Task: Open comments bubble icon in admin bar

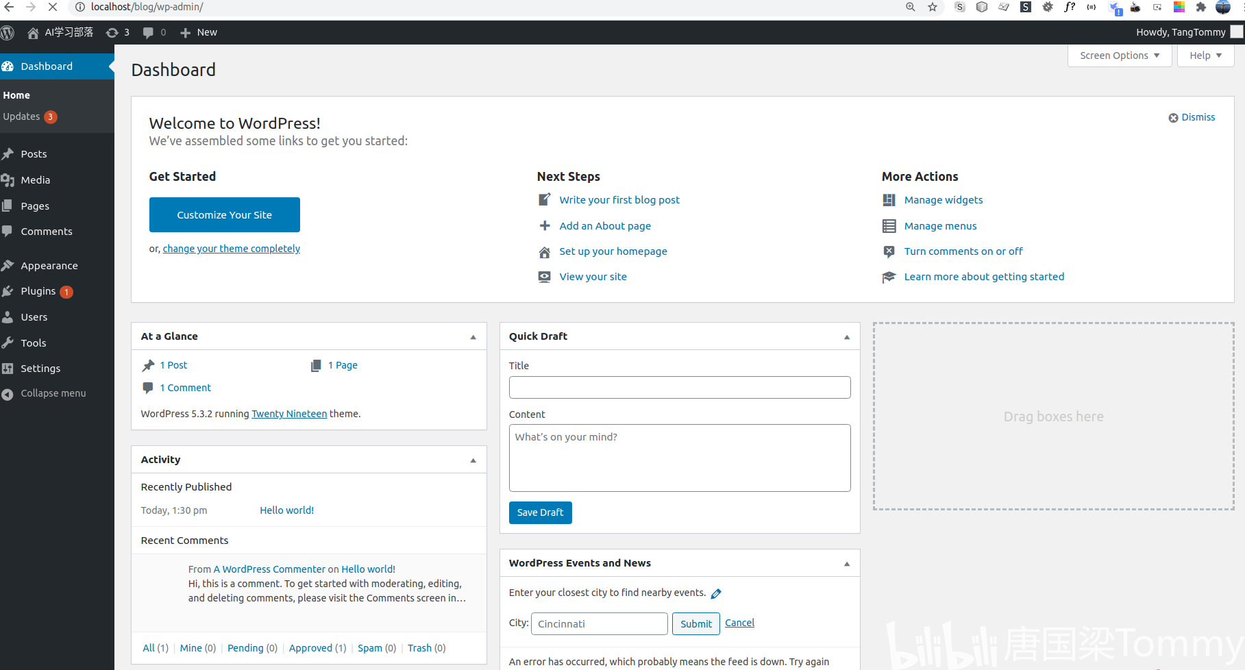Action: 148,32
